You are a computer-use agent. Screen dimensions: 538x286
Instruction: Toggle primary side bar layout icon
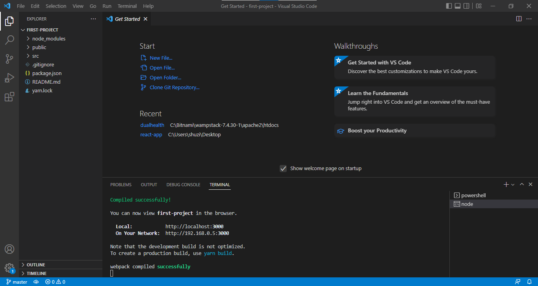tap(449, 6)
